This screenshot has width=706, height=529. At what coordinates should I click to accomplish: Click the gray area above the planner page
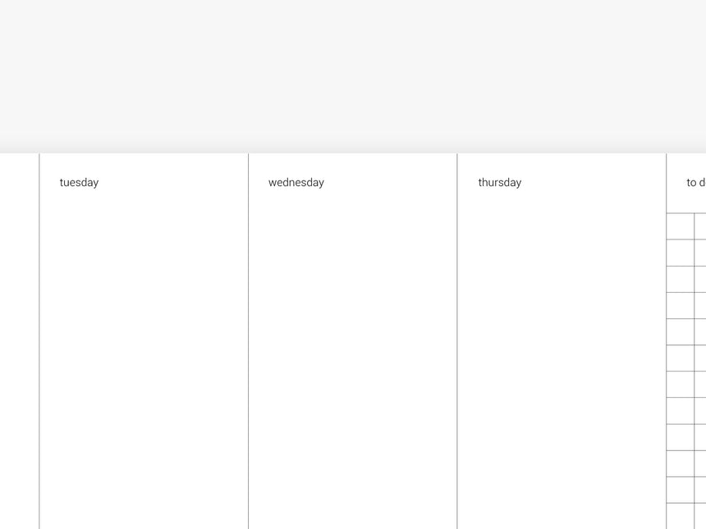(x=353, y=74)
